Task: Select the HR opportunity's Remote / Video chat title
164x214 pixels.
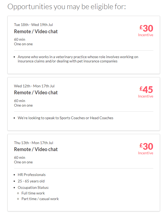Action: tap(36, 149)
